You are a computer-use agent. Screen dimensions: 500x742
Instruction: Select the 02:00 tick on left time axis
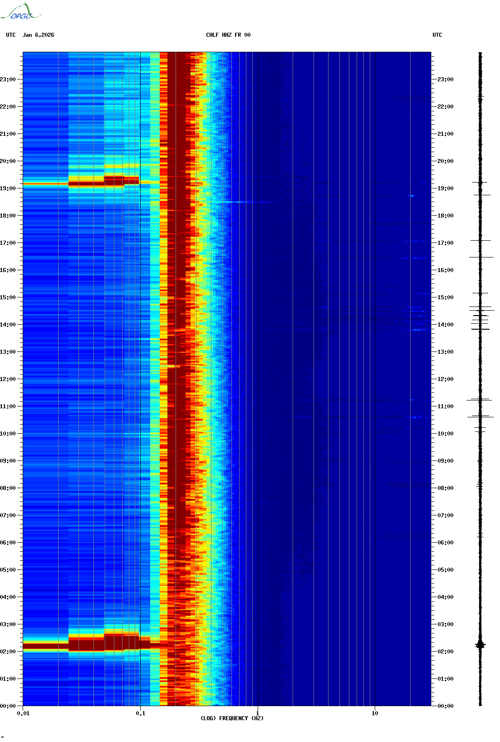tap(8, 652)
